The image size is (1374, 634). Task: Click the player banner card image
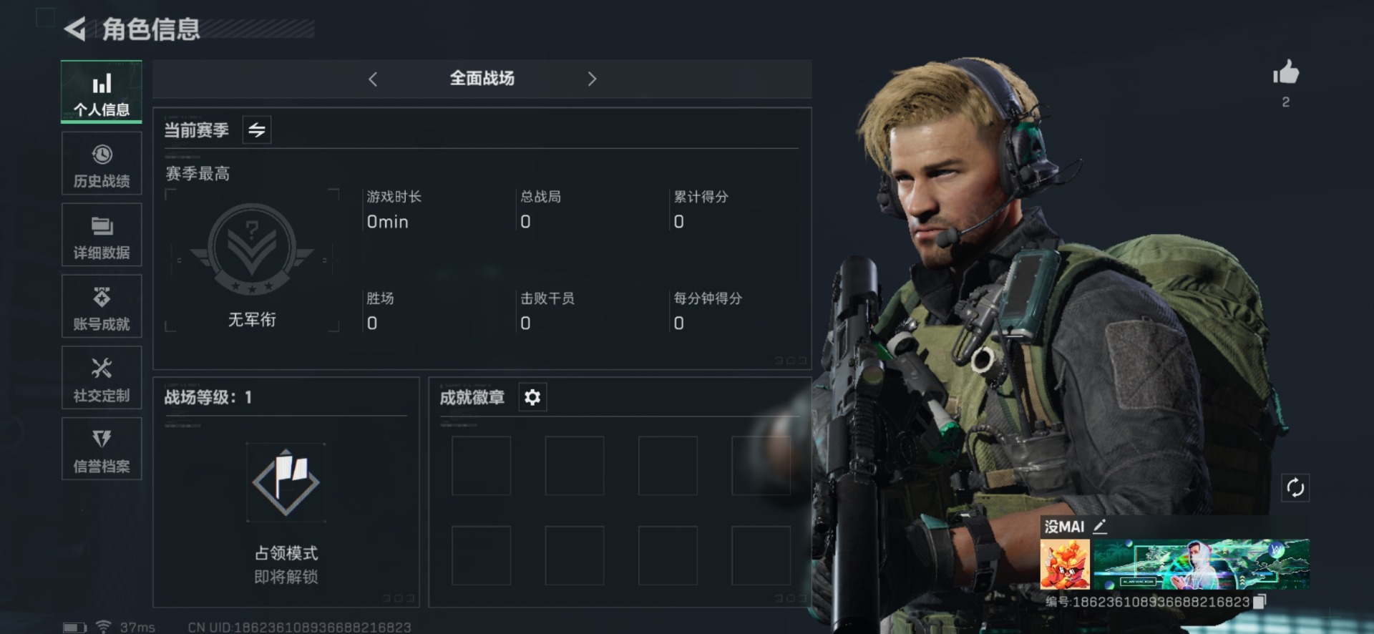tap(1202, 564)
